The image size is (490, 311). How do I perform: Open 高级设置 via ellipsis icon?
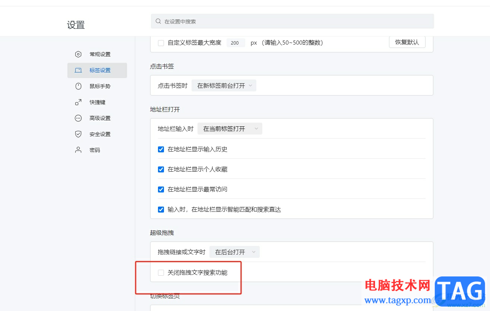78,118
